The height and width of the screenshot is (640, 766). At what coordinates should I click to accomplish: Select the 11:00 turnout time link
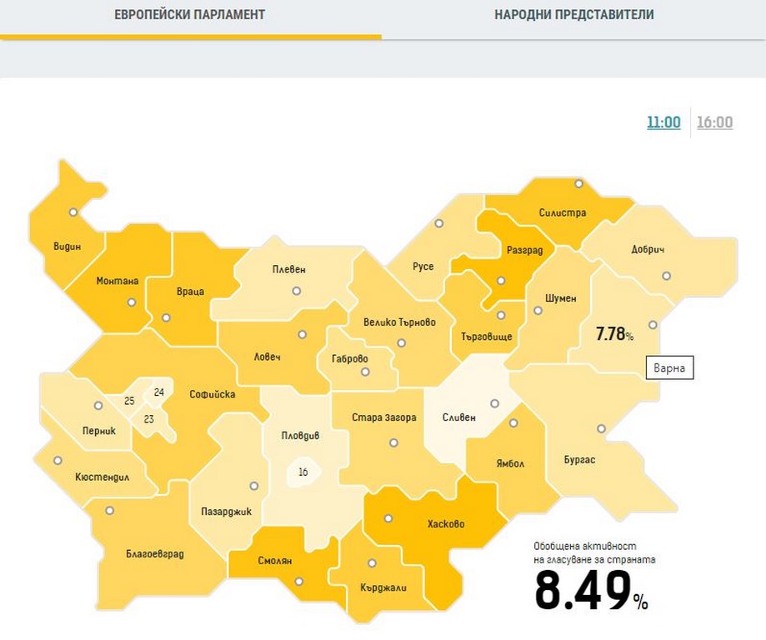[663, 122]
